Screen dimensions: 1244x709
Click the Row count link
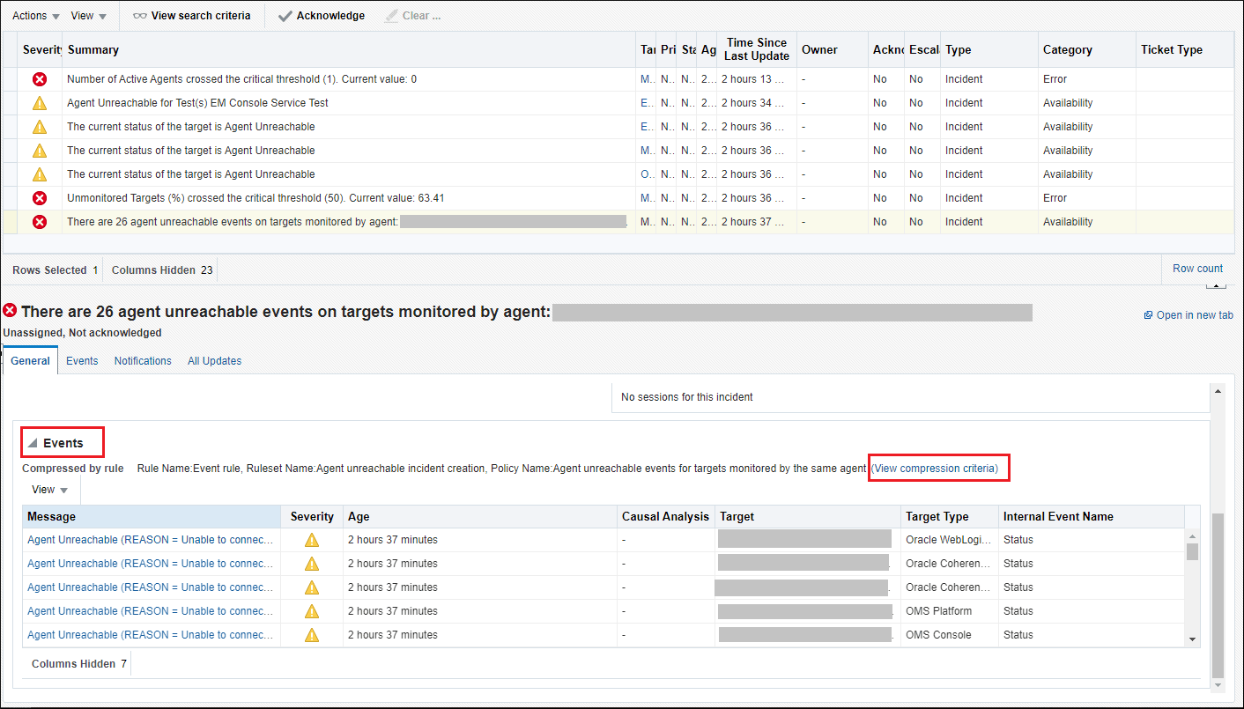pyautogui.click(x=1197, y=269)
